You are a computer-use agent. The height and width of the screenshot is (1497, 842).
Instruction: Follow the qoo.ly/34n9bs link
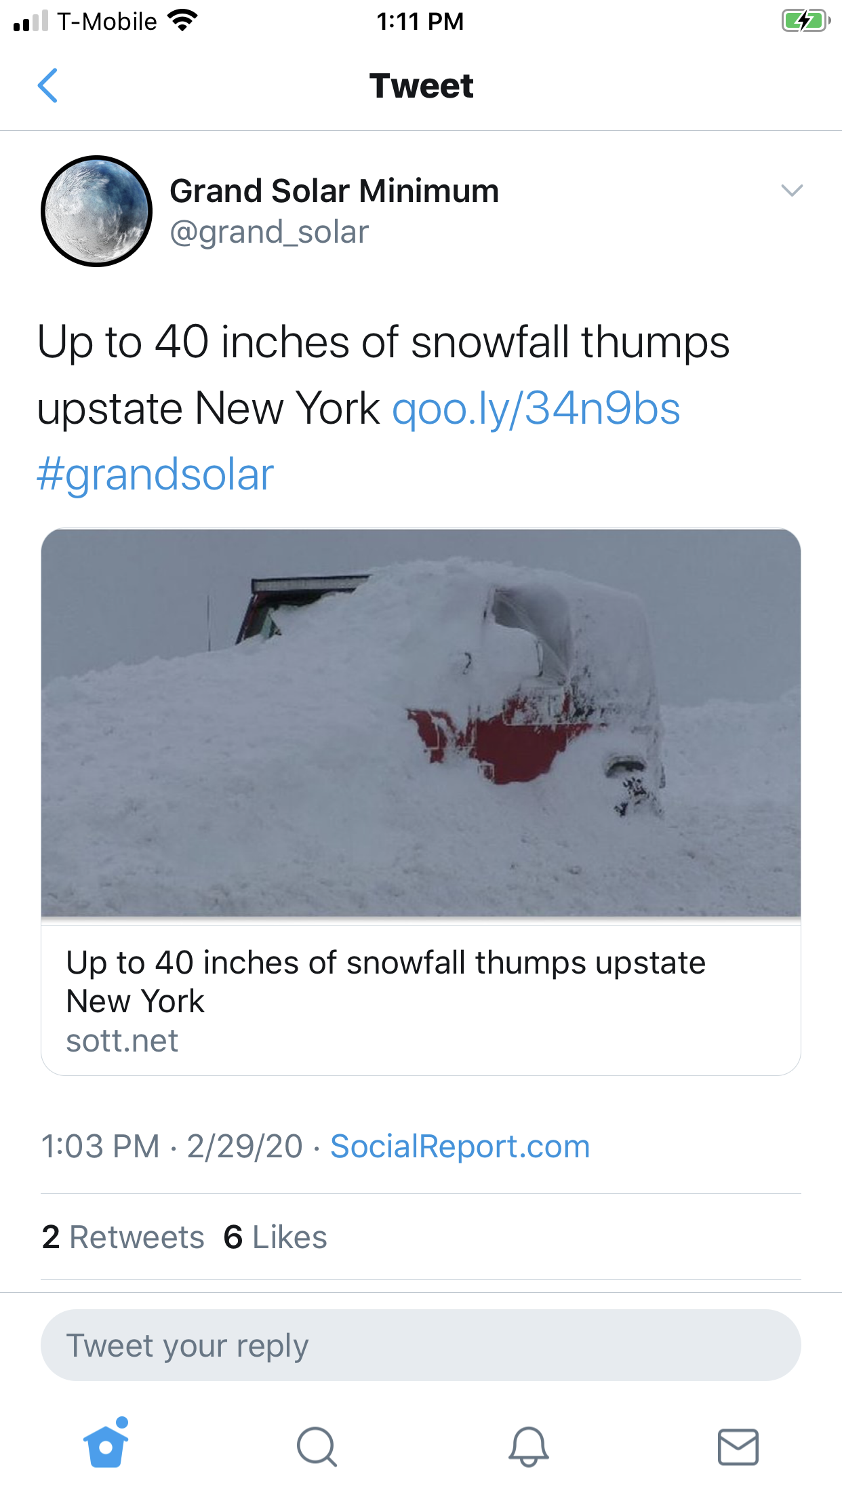click(536, 409)
